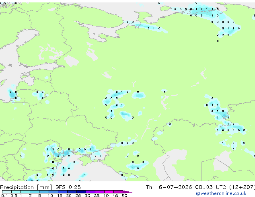
Task: Click the 45–50 mm legend color swatch
Action: click(x=118, y=192)
